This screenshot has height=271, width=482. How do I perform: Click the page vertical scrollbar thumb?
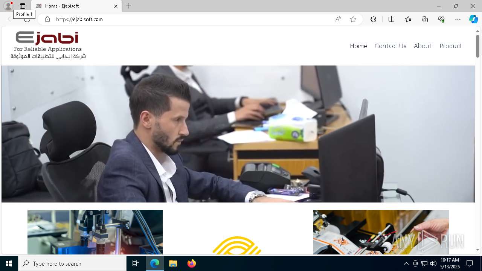477,46
